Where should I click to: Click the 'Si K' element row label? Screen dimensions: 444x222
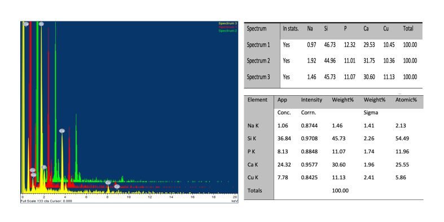252,139
